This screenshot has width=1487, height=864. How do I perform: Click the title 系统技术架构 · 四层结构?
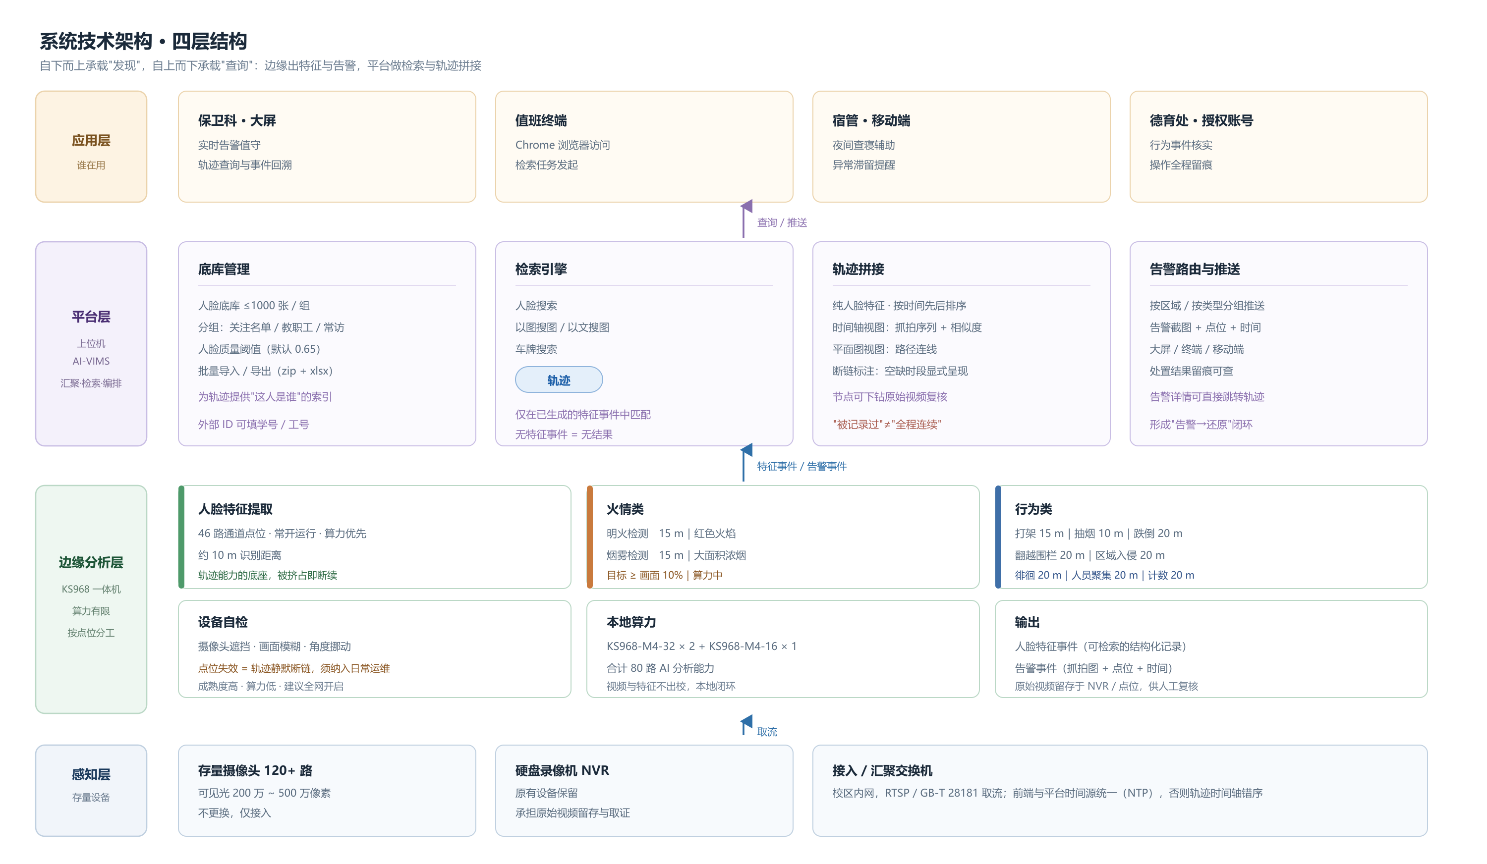click(143, 41)
